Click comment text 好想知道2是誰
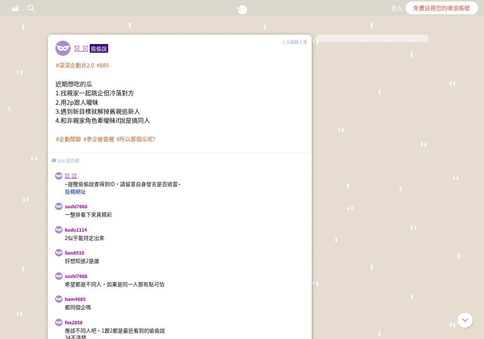The width and height of the screenshot is (484, 339). [x=82, y=261]
